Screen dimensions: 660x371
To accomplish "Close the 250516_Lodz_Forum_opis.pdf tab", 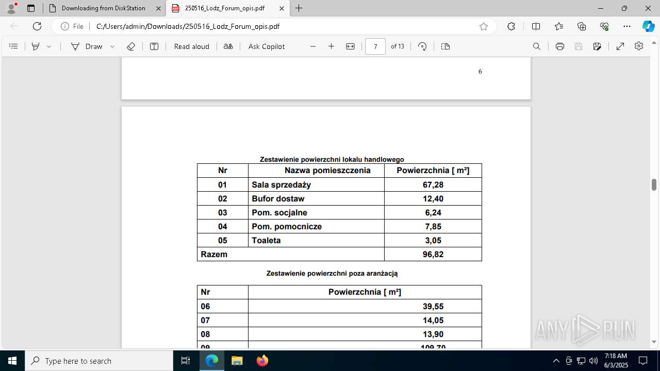I will click(282, 8).
